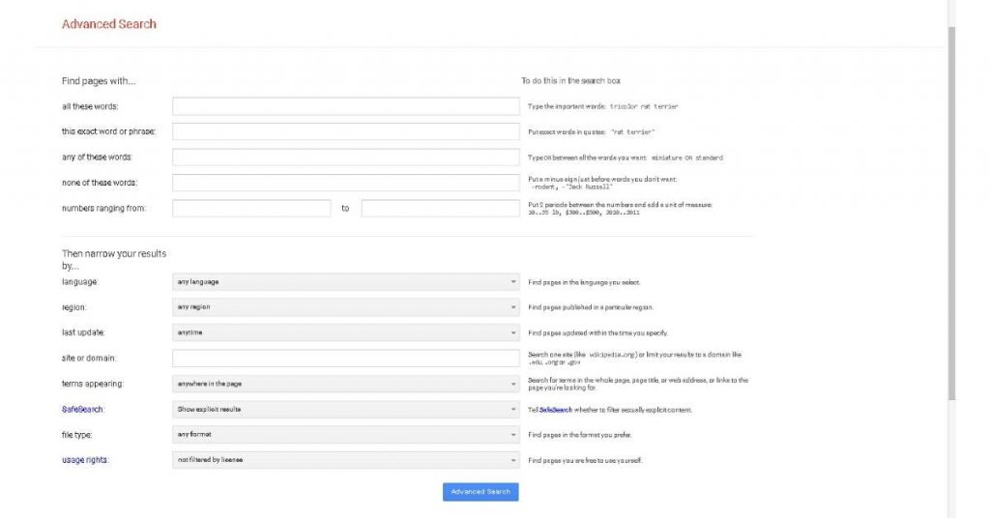Click the blue Advanced Search button
The height and width of the screenshot is (518, 990).
click(x=480, y=492)
